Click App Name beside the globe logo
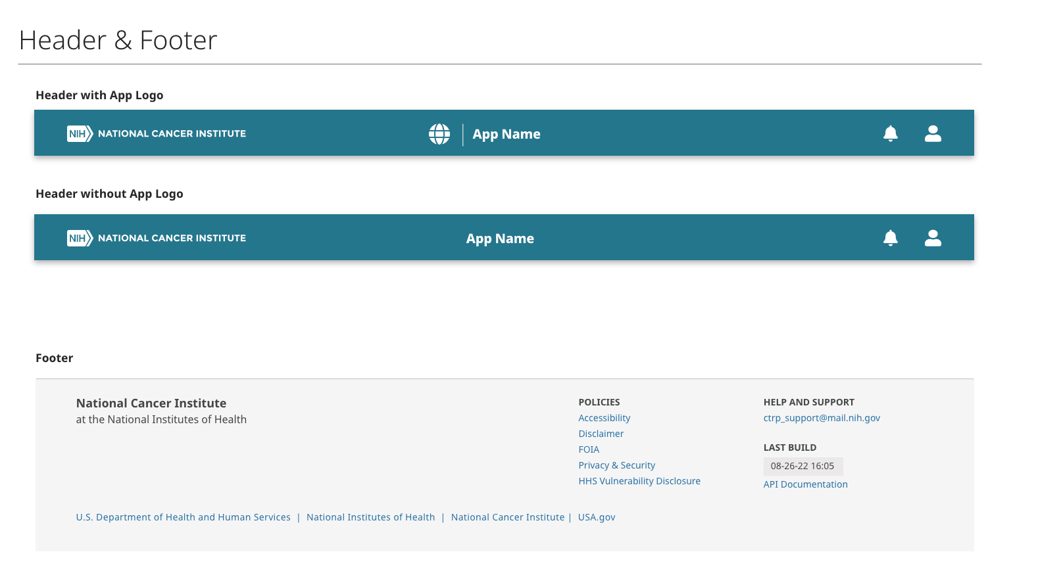The image size is (1038, 573). tap(507, 134)
